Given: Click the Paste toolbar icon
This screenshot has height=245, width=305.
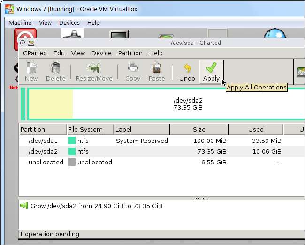Looking at the screenshot, I should (x=157, y=72).
